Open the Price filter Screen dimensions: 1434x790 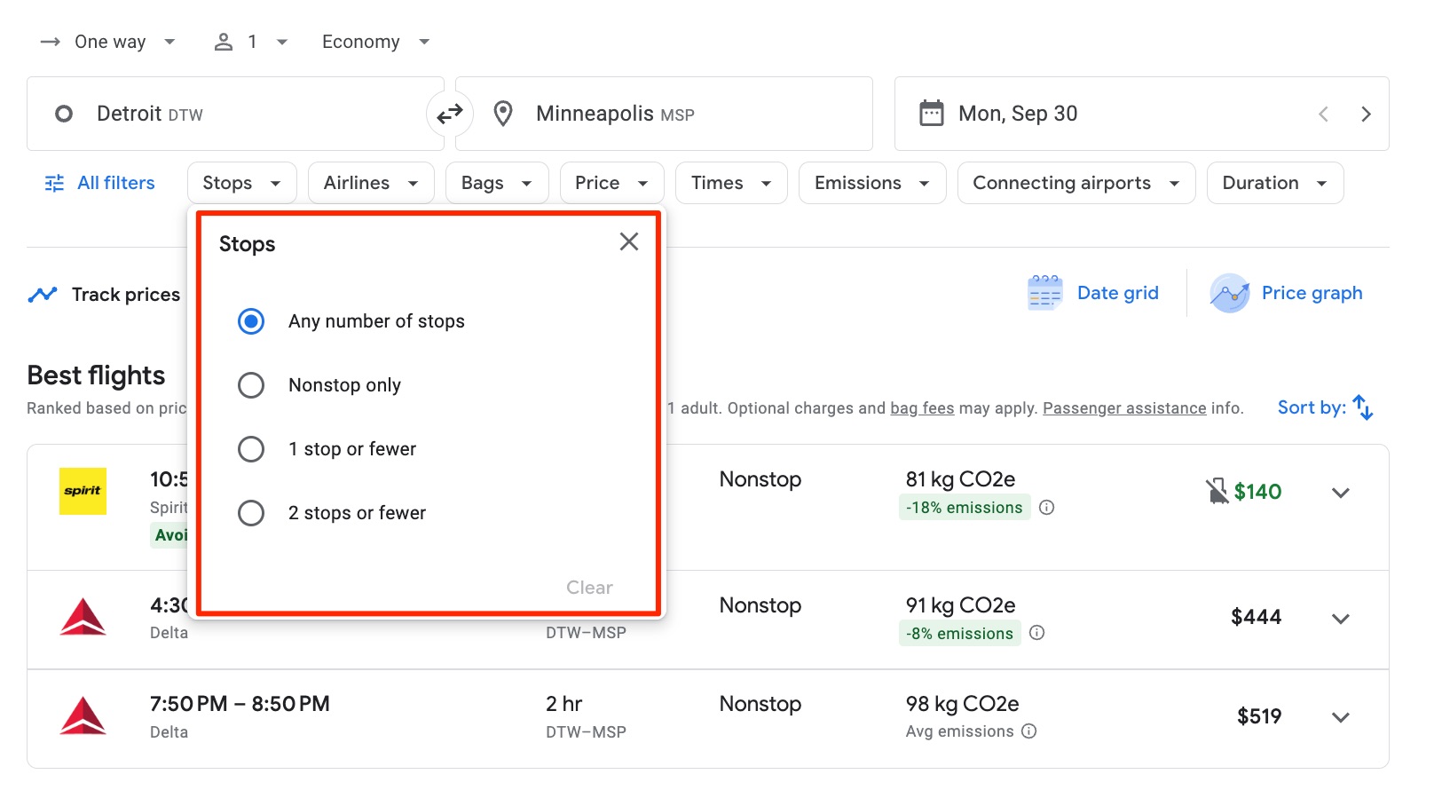point(612,183)
